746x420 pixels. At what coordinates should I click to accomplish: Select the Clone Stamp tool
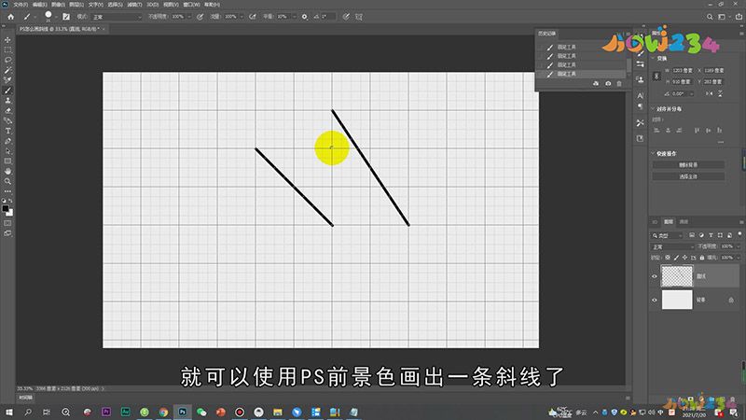[7, 101]
